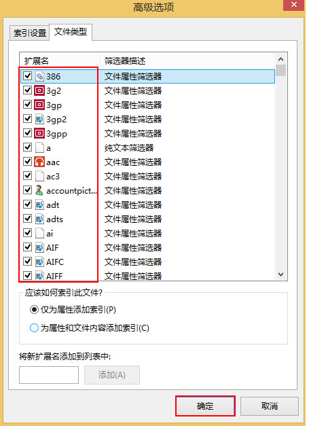This screenshot has height=426, width=309.
Task: Select the blank icon for ac3
Action: coord(39,177)
